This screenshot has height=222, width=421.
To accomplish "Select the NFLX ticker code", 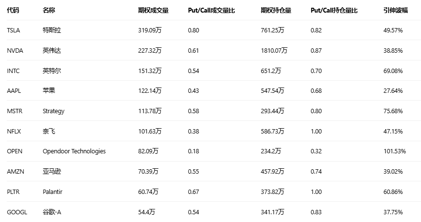I will click(x=15, y=131).
